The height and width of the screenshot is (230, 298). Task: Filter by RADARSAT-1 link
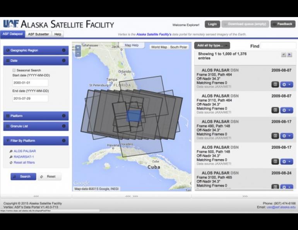24,157
